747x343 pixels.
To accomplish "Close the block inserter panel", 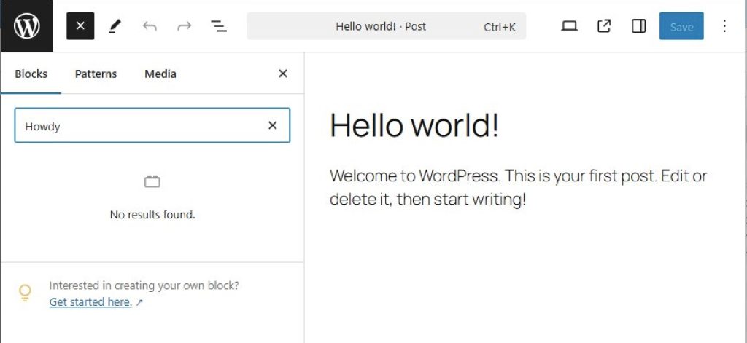I will [283, 74].
